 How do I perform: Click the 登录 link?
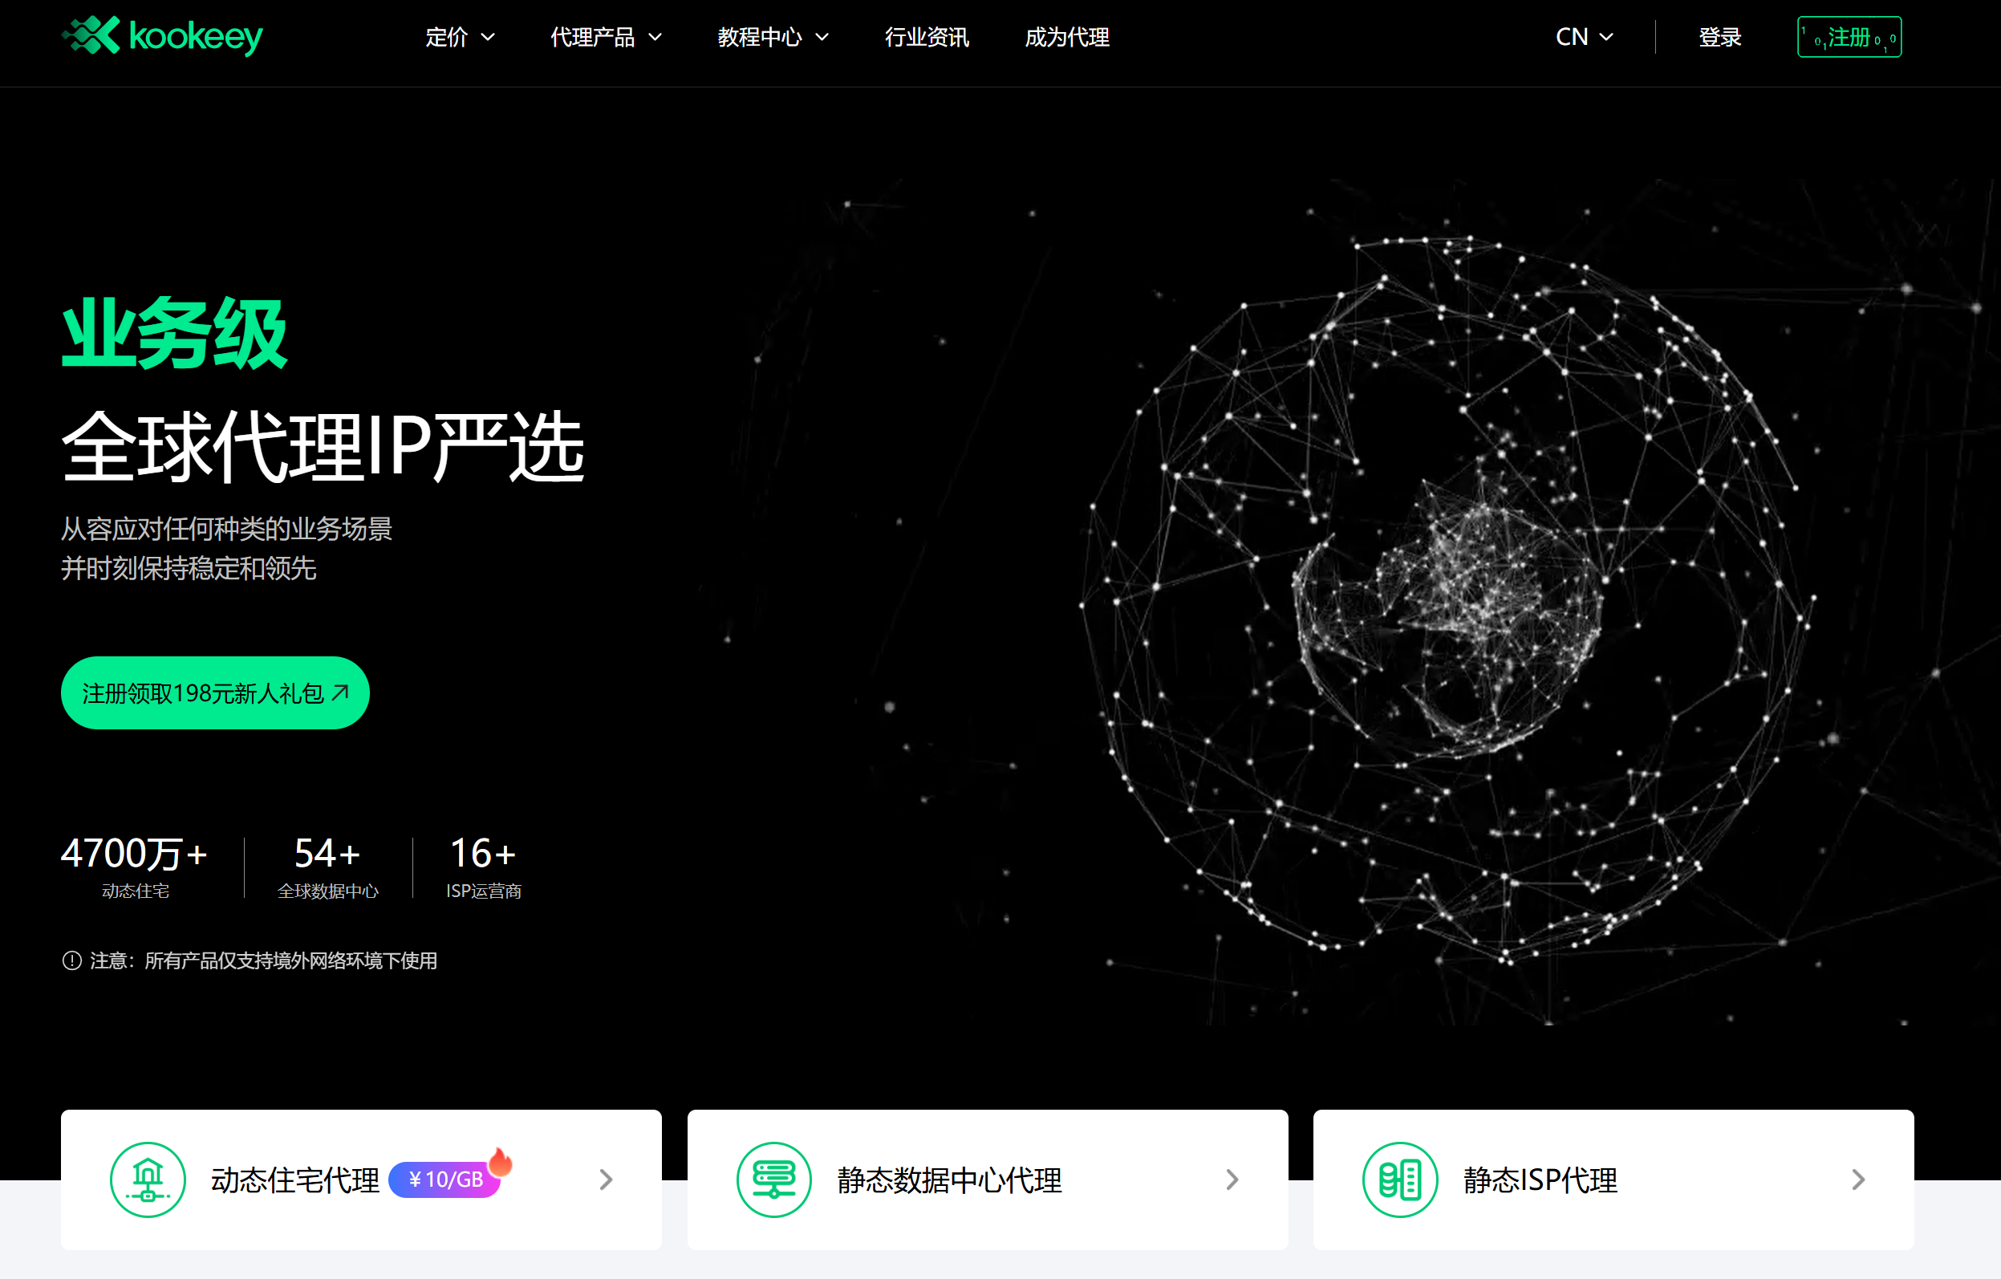click(1719, 38)
